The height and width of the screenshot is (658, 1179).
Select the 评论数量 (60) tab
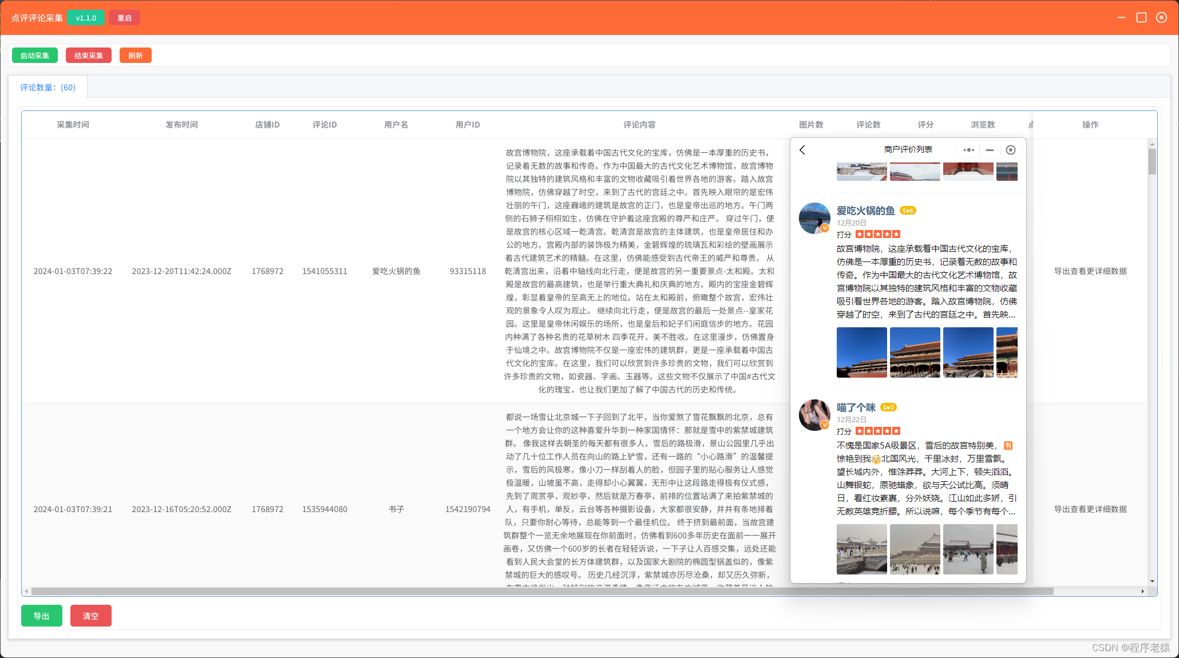click(x=48, y=88)
